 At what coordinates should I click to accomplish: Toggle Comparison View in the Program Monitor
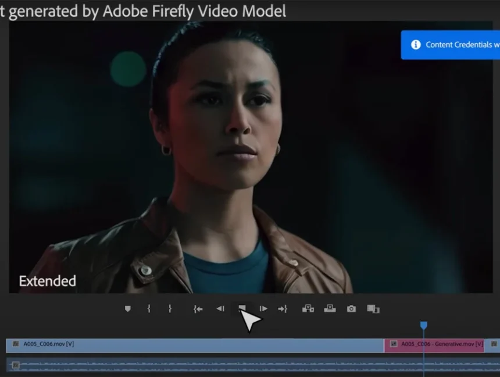tap(373, 309)
